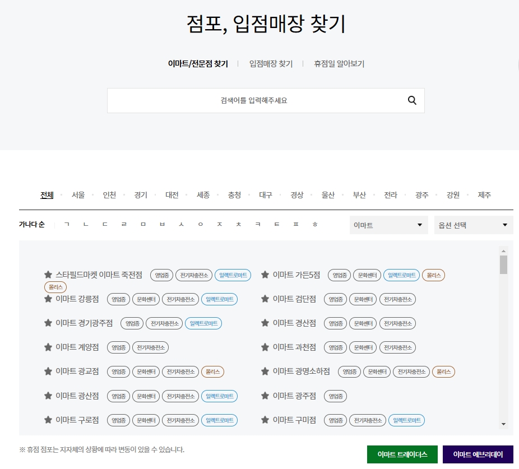Toggle favorite star for 이마트 과천점
Viewport: 519px width, 469px height.
click(x=265, y=347)
